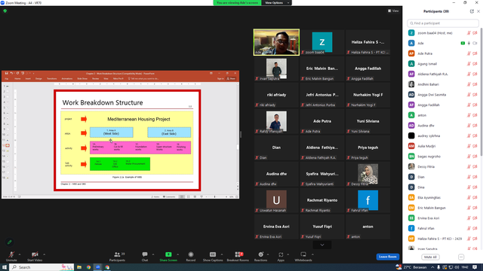Expand arrow beside Chat button

click(x=152, y=254)
